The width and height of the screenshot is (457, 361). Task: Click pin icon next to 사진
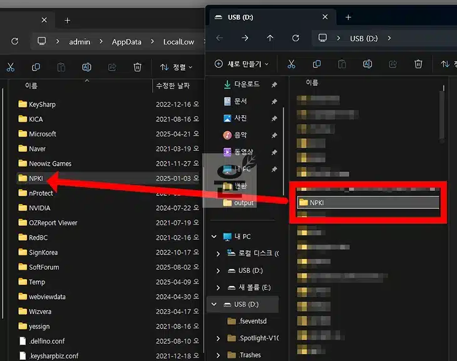click(x=274, y=118)
